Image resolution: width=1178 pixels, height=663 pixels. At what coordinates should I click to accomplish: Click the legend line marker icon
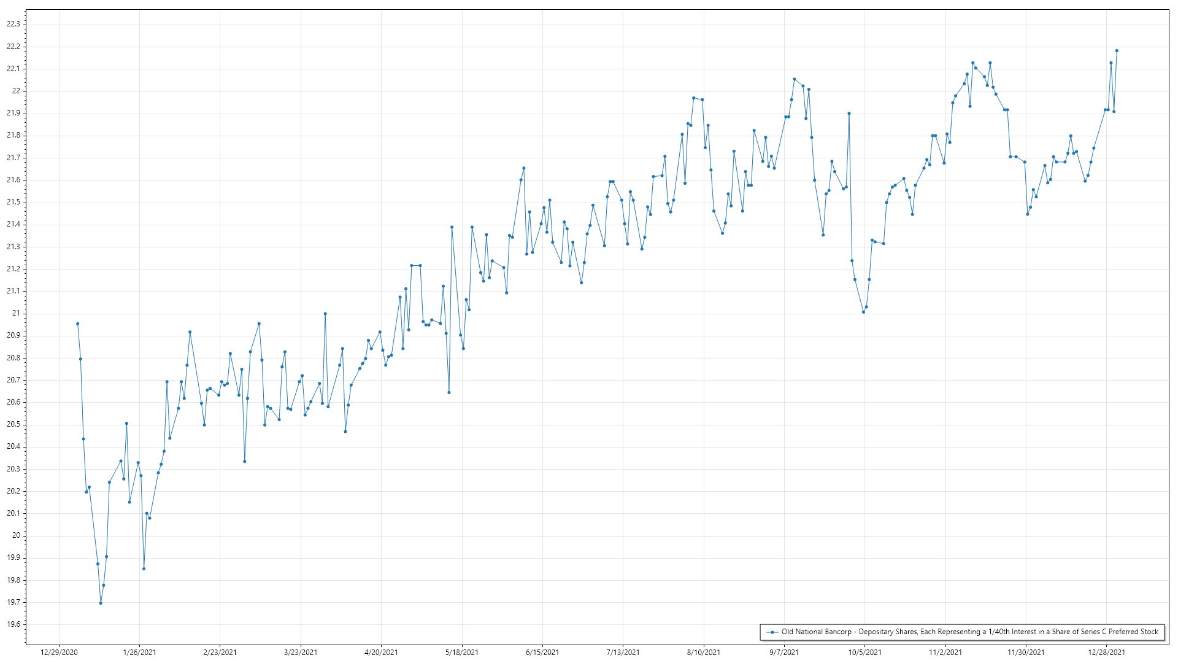click(772, 632)
